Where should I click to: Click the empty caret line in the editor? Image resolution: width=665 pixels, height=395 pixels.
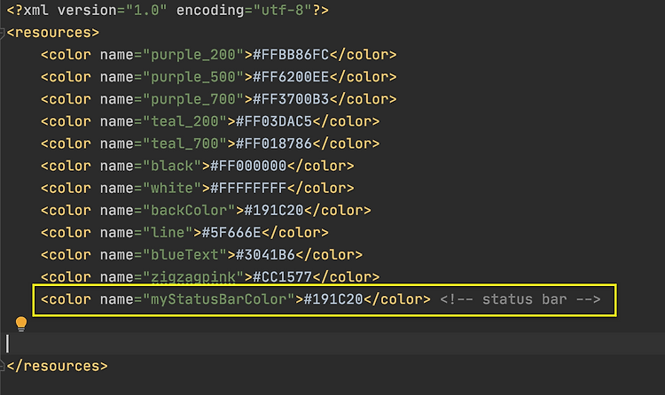point(332,344)
